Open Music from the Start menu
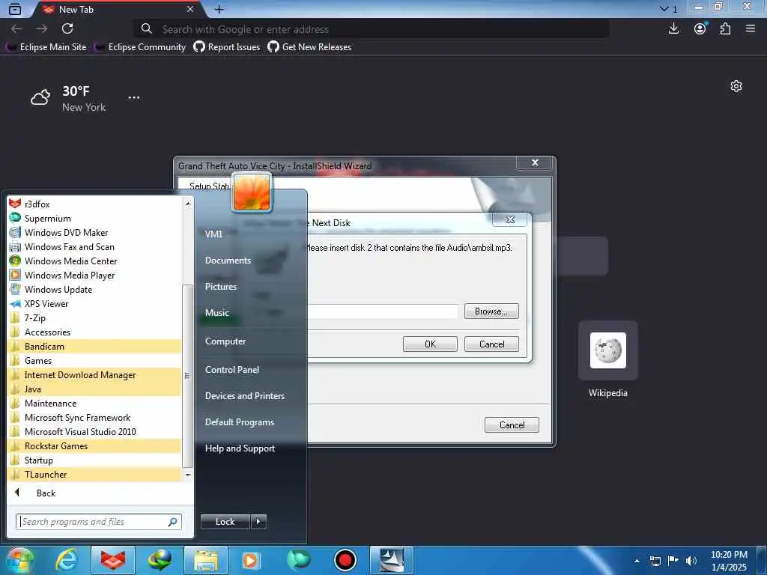 click(216, 312)
